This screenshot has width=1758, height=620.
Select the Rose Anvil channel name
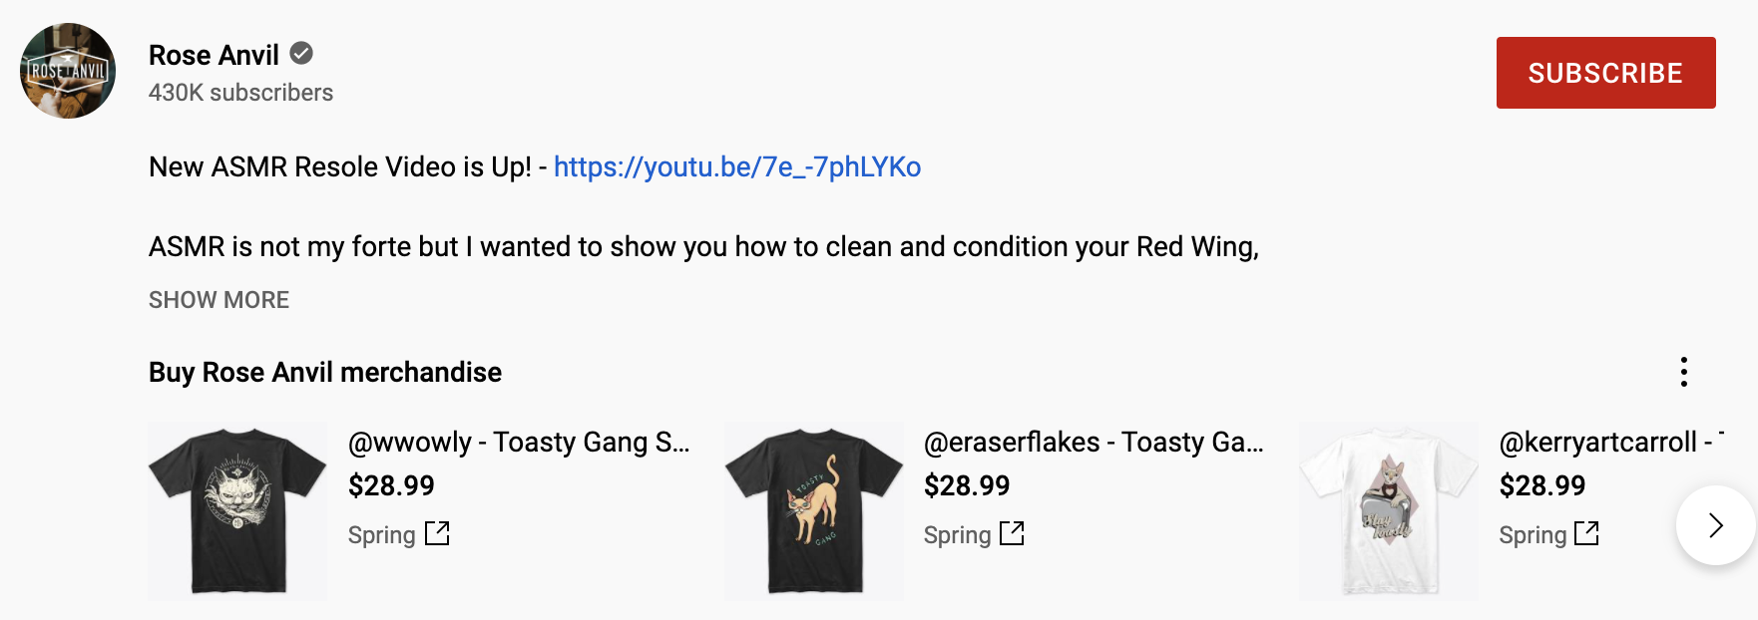214,55
